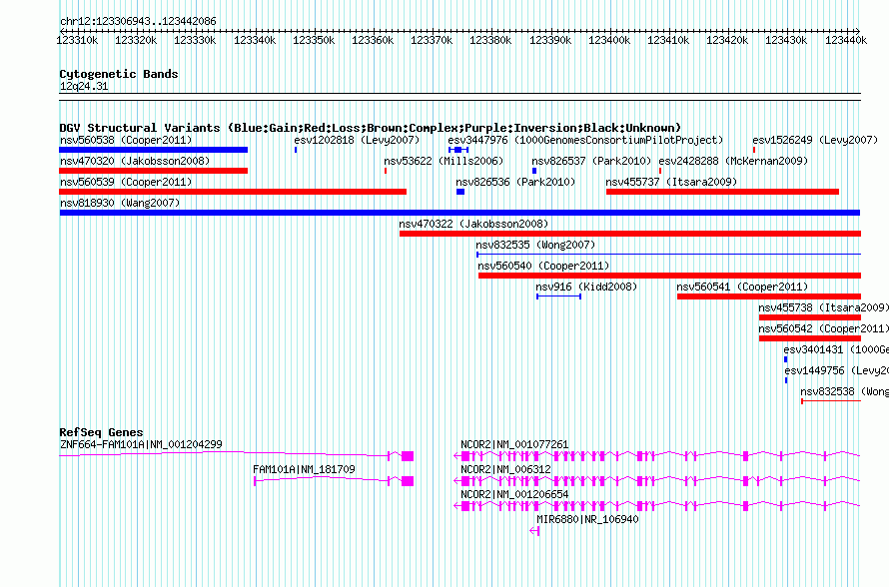Viewport: 889px width, 587px height.
Task: Open the nsv455738 (Itsara2009) red bar
Action: coord(810,317)
